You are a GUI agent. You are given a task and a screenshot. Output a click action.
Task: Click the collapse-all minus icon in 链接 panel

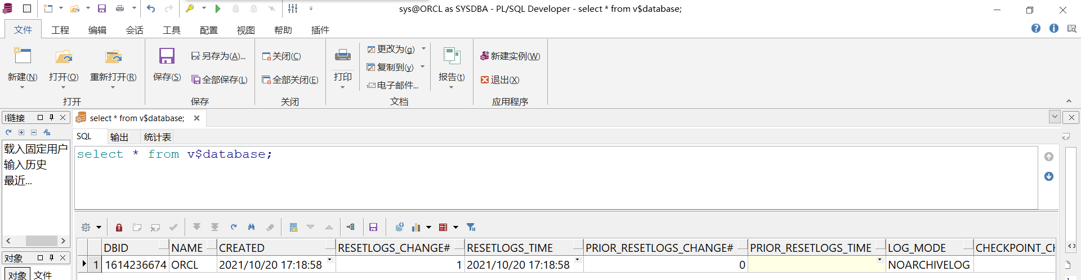tap(34, 132)
